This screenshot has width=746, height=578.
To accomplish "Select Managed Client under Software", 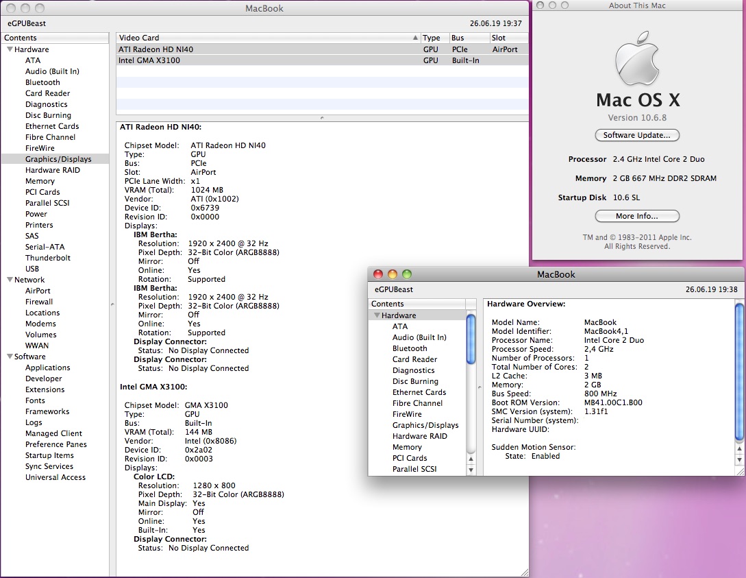I will tap(53, 433).
